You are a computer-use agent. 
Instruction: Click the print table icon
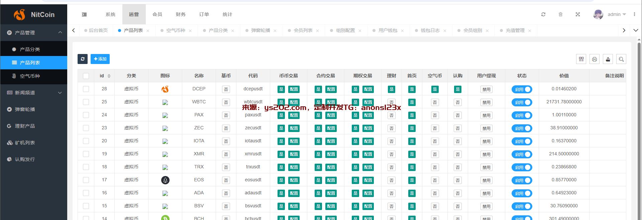[595, 59]
